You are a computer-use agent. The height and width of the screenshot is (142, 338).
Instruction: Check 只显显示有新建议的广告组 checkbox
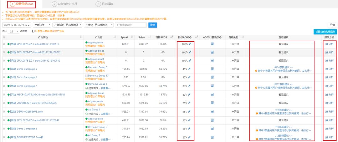point(33,31)
